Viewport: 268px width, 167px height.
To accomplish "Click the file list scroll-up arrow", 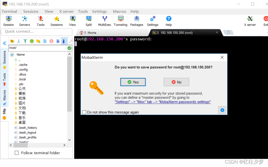I will (x=69, y=54).
